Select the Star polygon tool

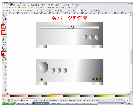coord(3,36)
